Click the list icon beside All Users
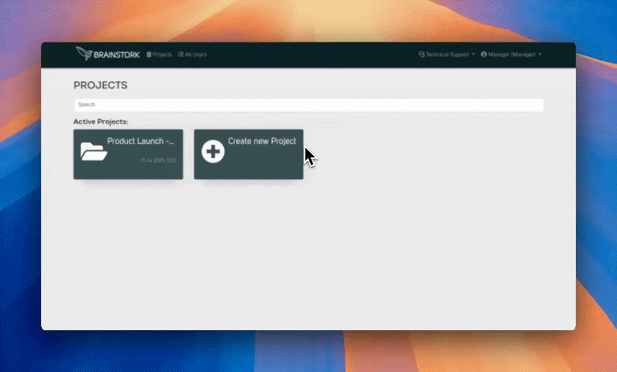This screenshot has height=372, width=617. [x=181, y=55]
